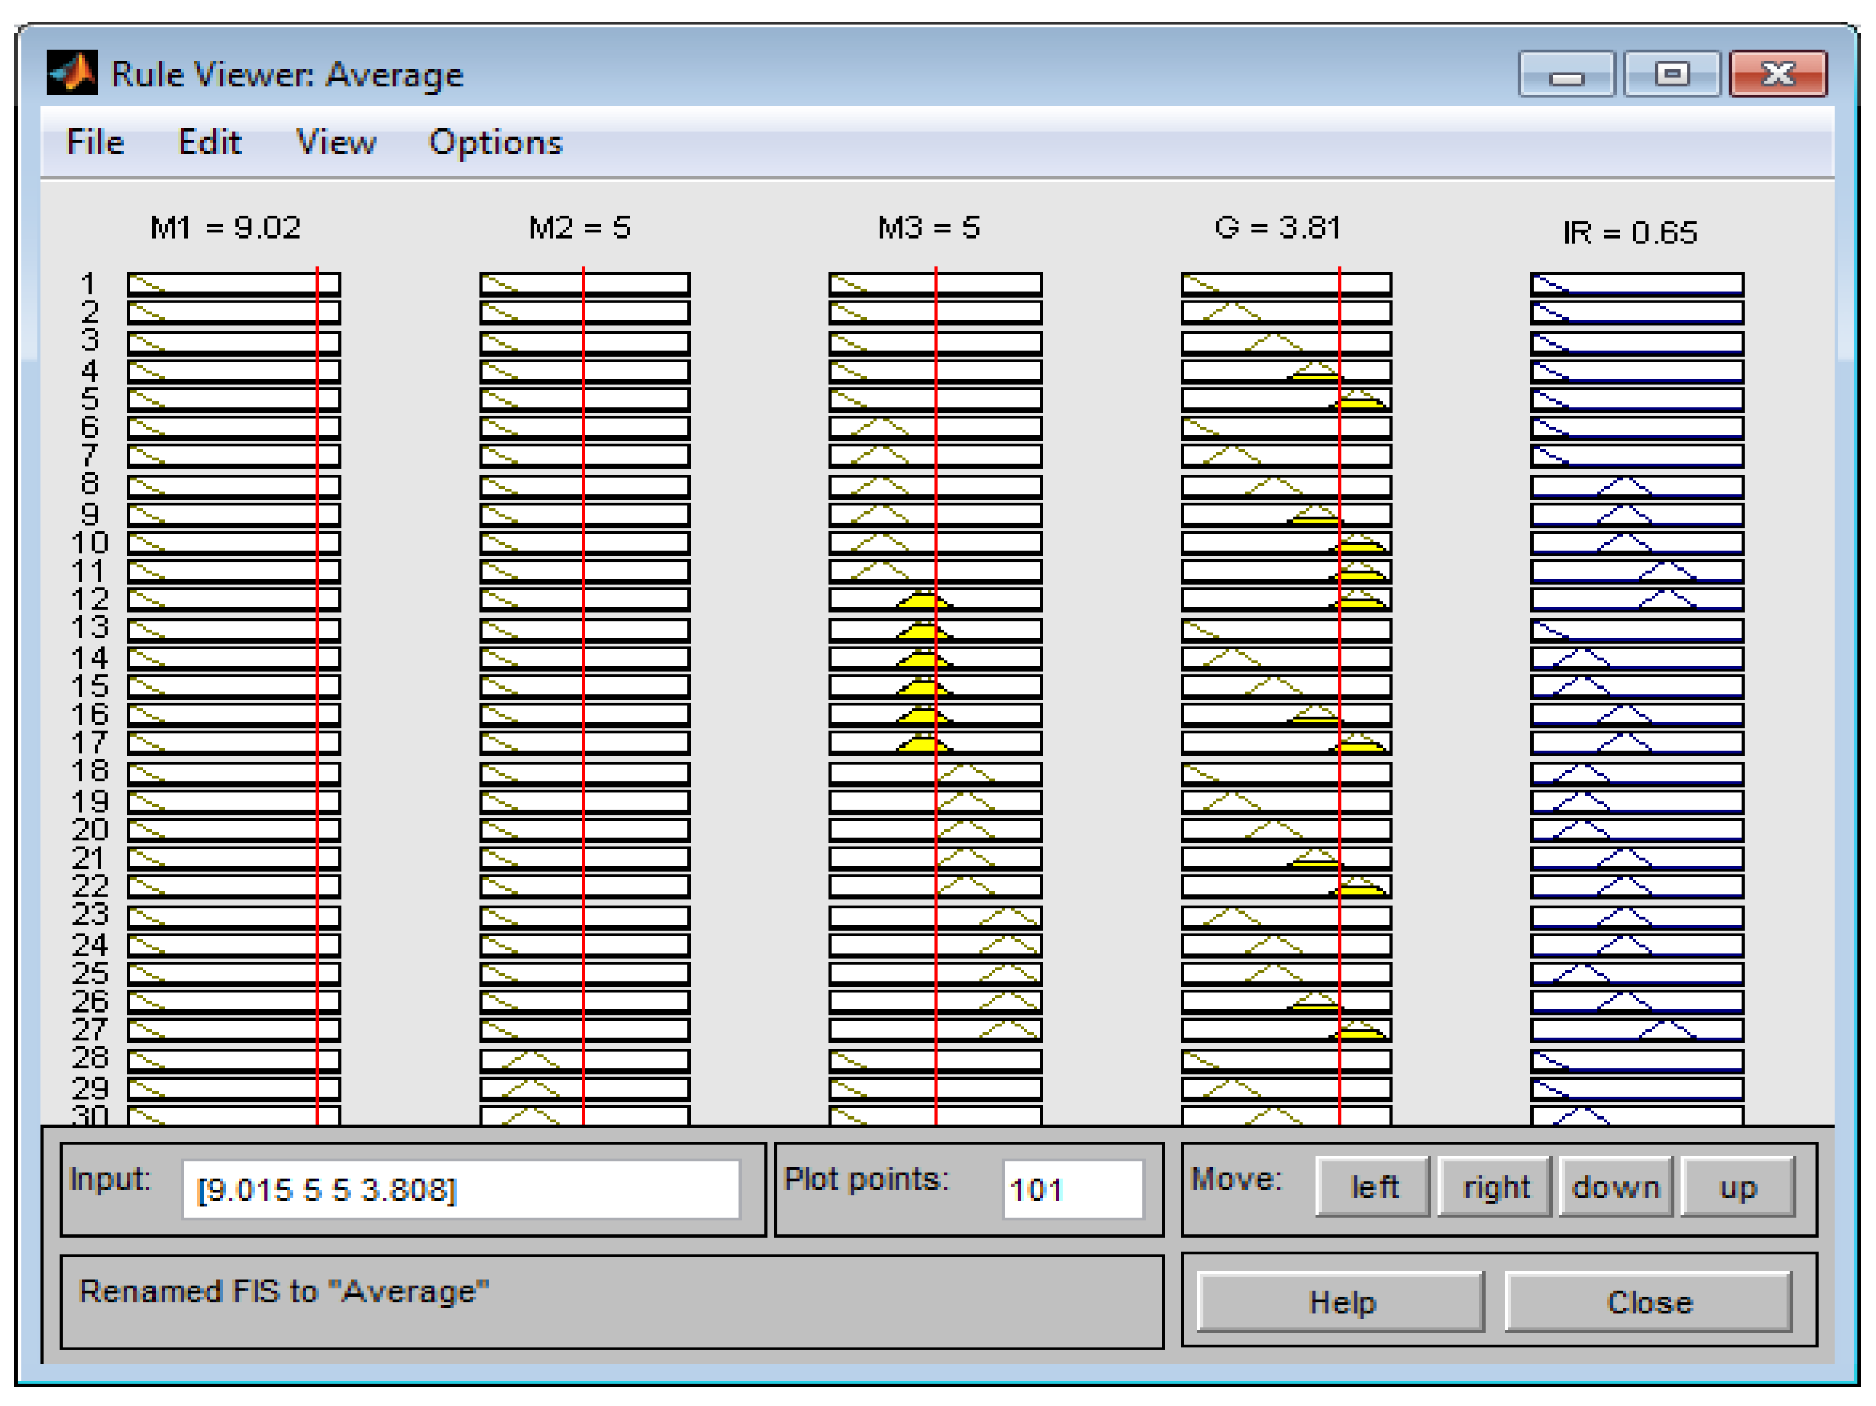This screenshot has height=1406, width=1876.
Task: Click the red M3 input line
Action: coord(935,695)
